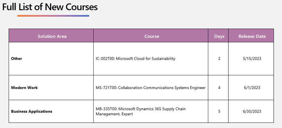Click 'Management, Expert' text in last row

tap(114, 114)
